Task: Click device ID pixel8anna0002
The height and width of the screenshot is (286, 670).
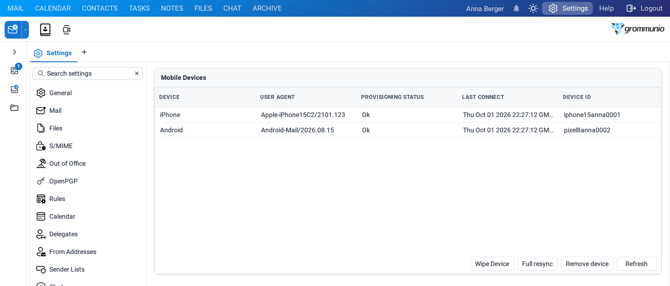Action: [587, 130]
